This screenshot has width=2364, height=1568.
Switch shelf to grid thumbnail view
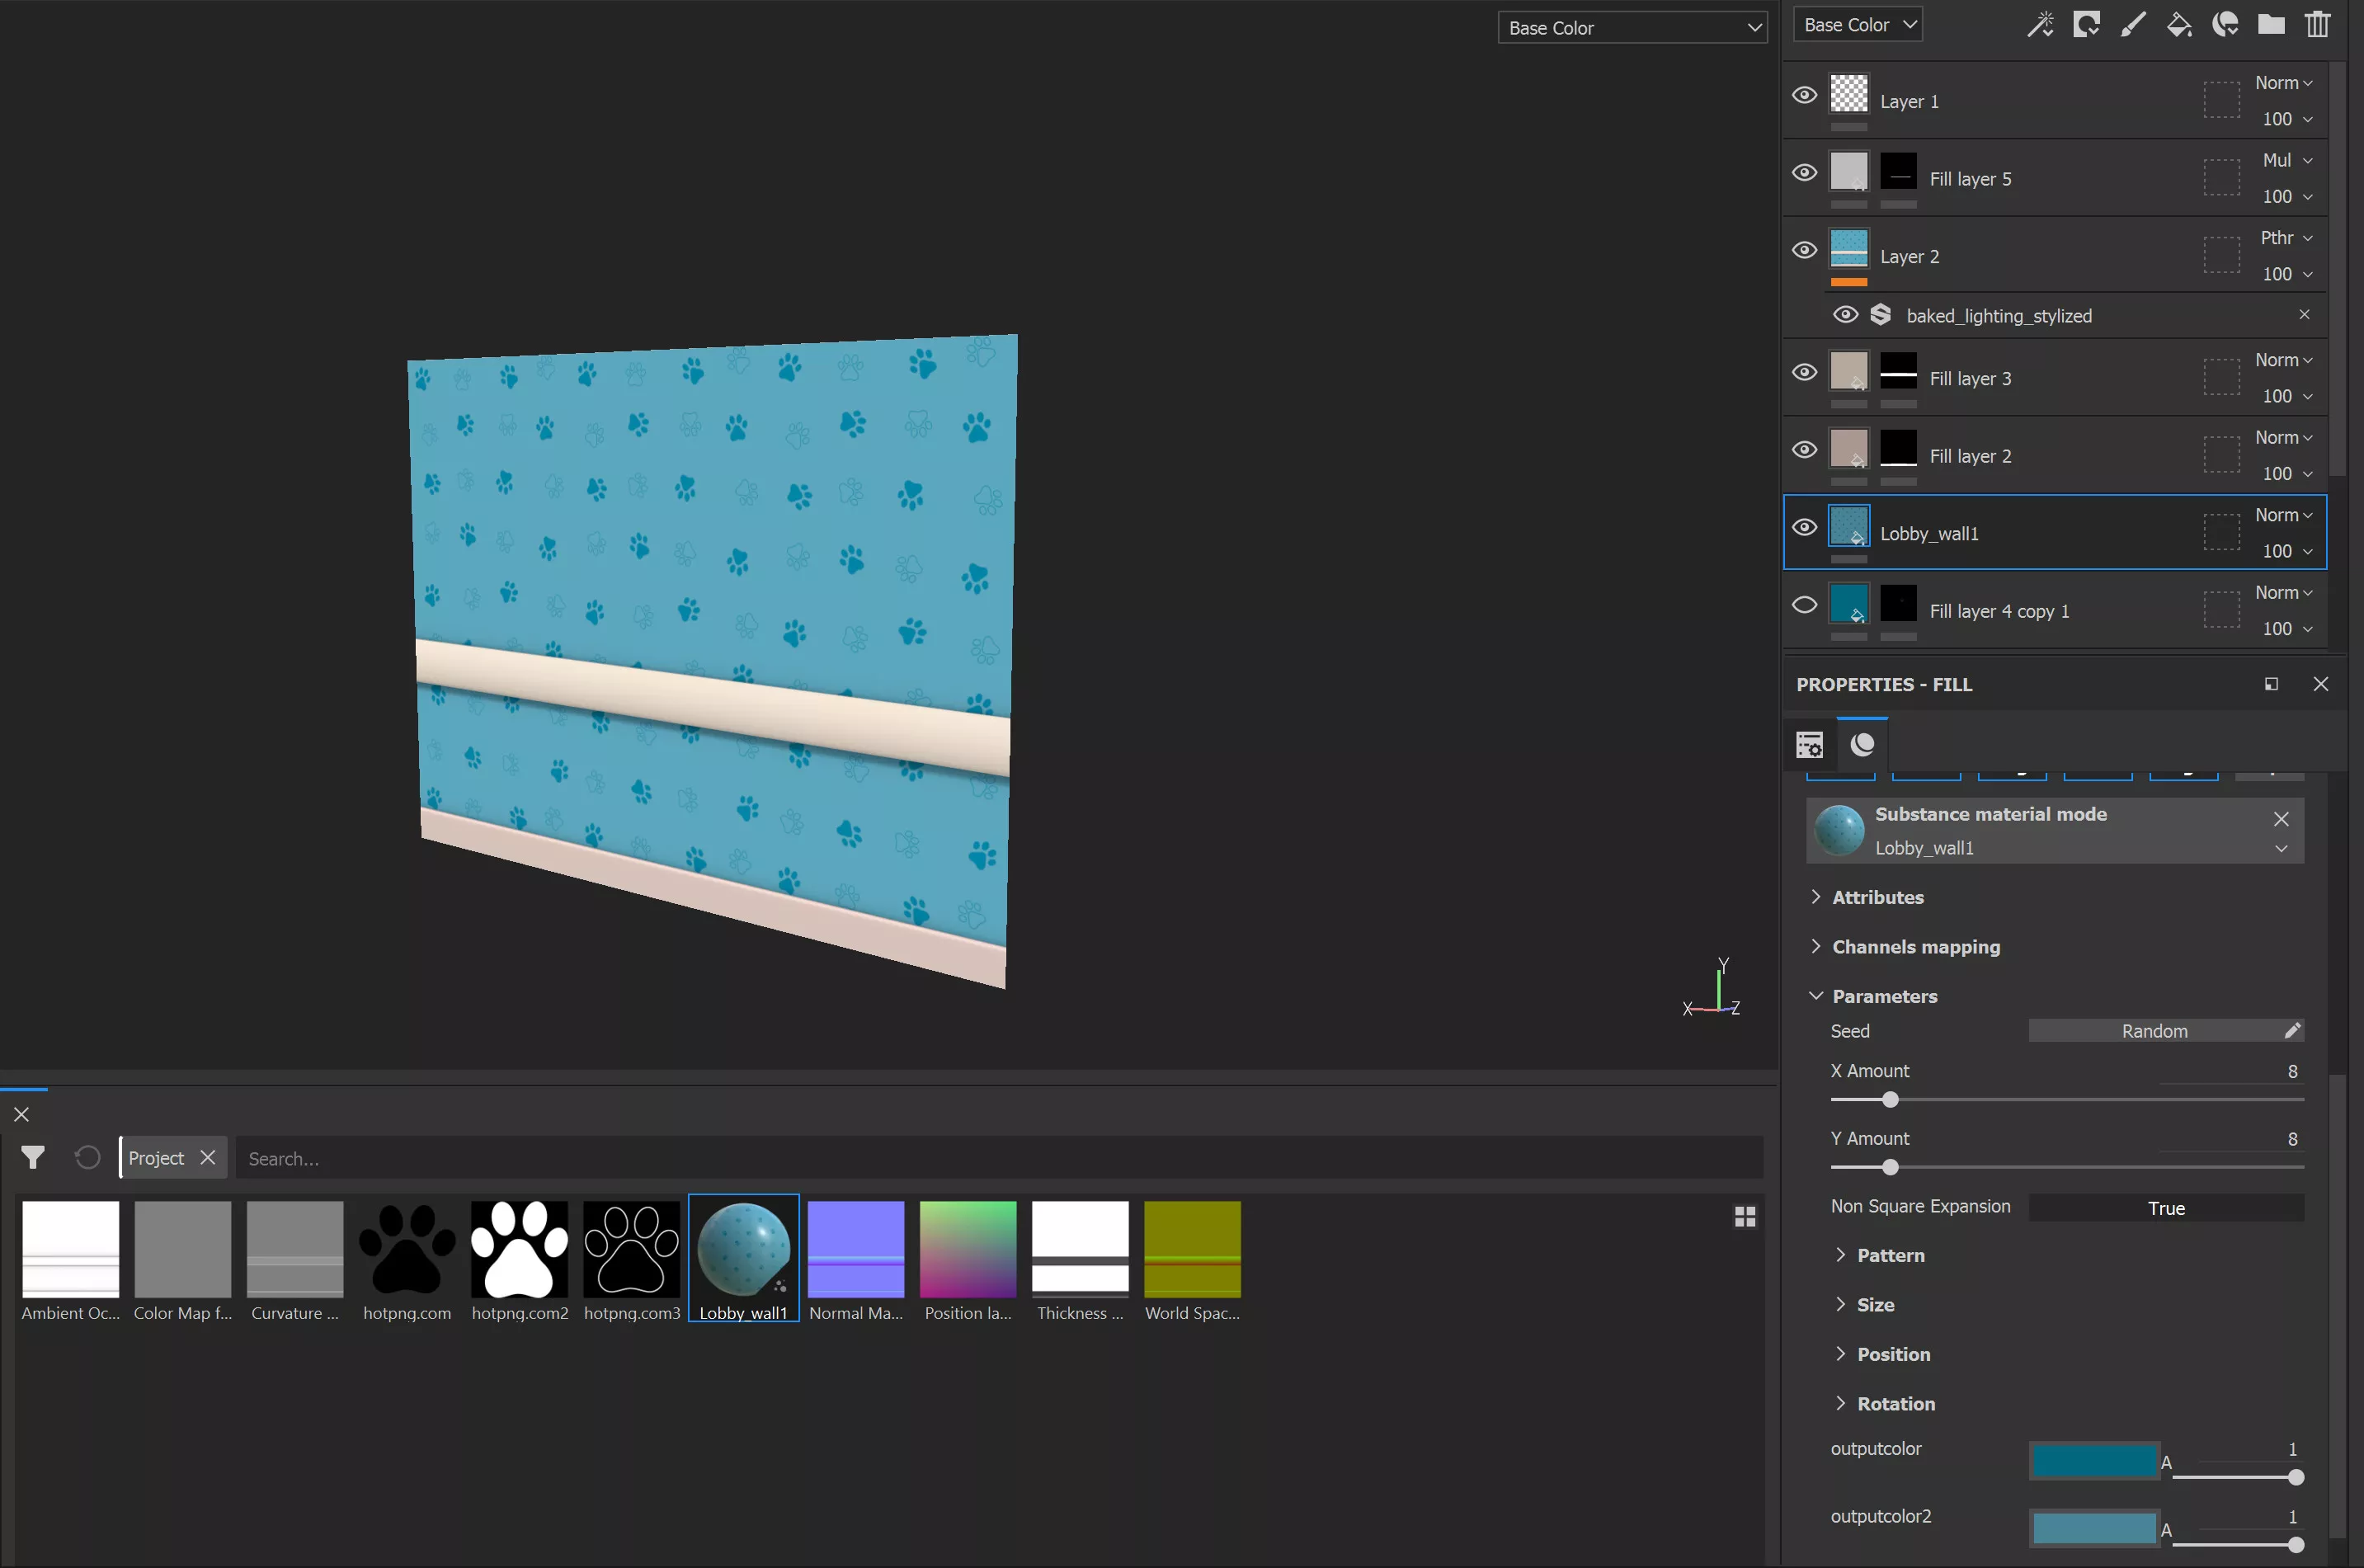tap(1744, 1216)
